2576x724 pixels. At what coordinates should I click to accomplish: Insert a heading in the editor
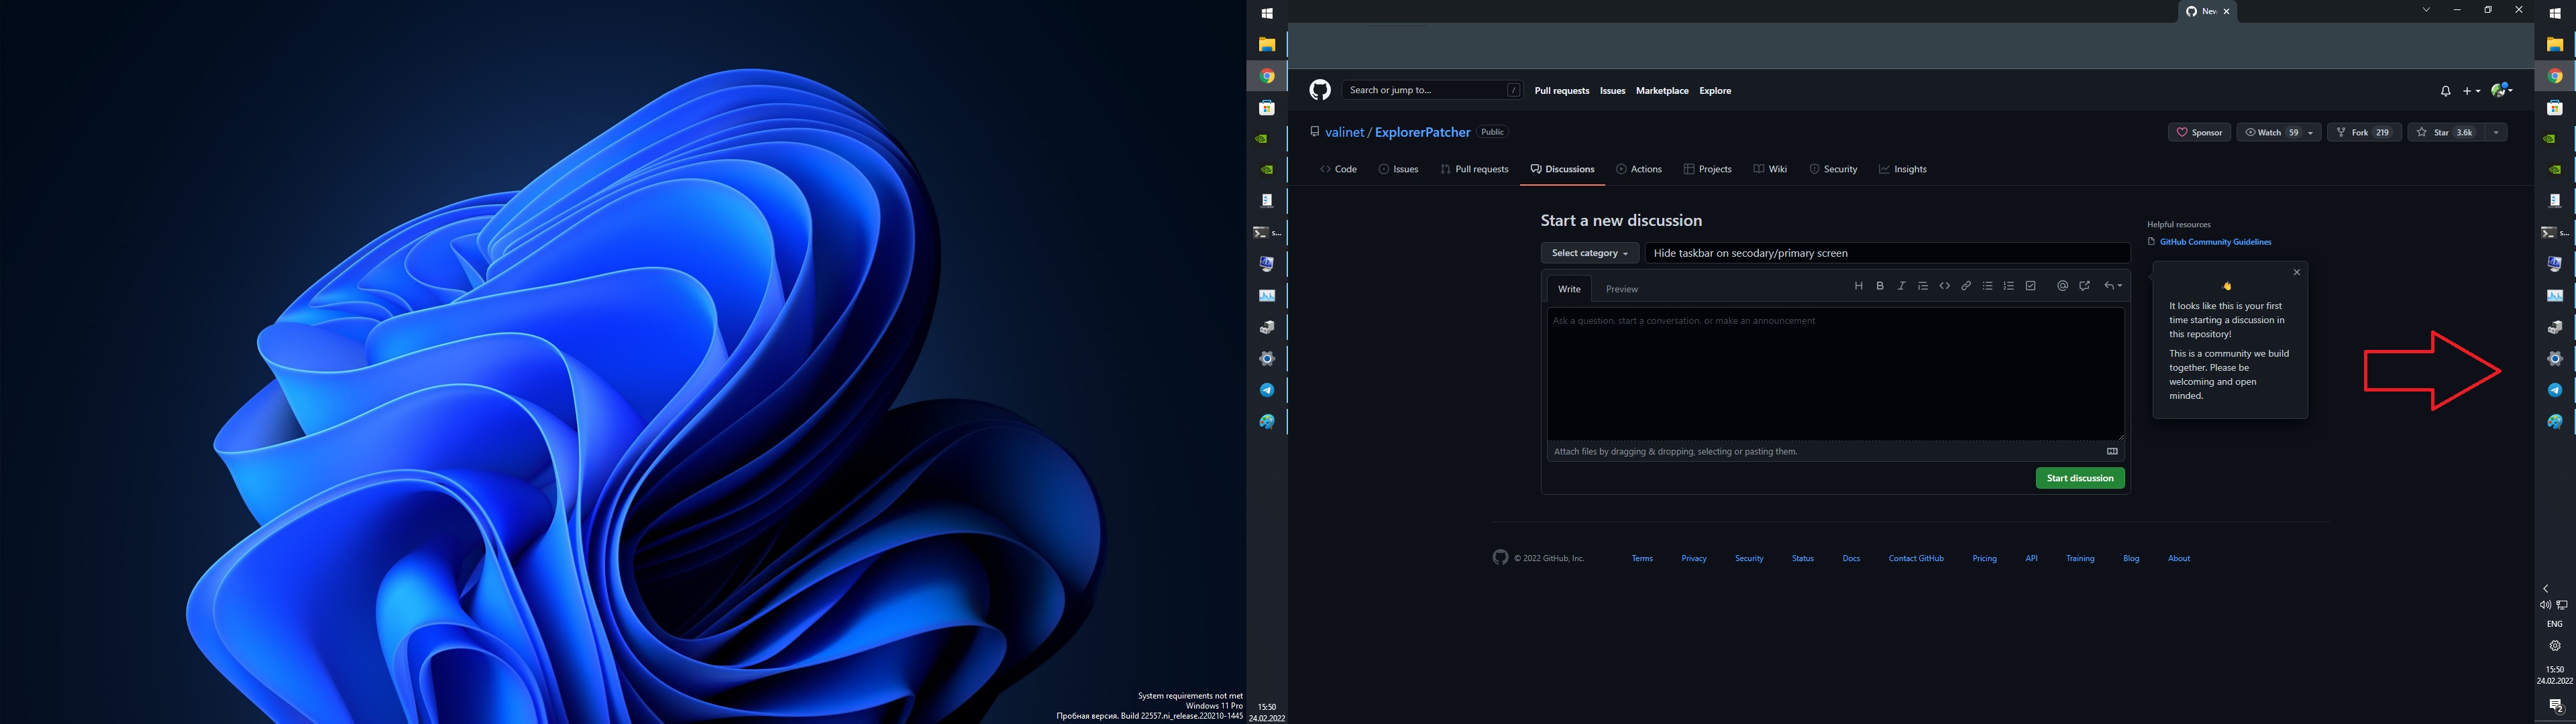(x=1859, y=286)
